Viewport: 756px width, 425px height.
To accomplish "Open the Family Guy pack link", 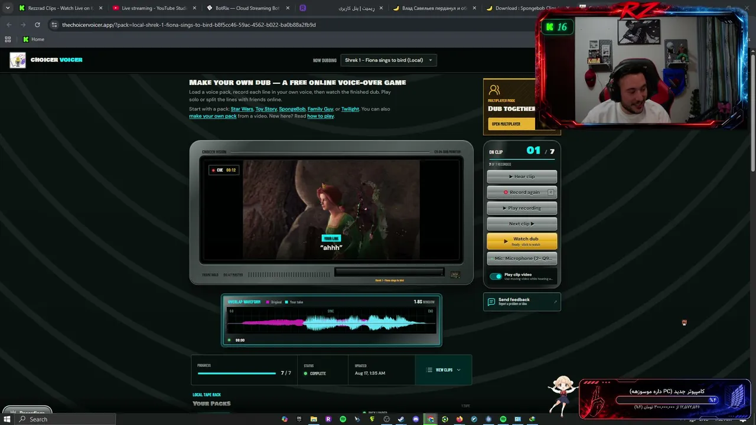I will (x=320, y=109).
